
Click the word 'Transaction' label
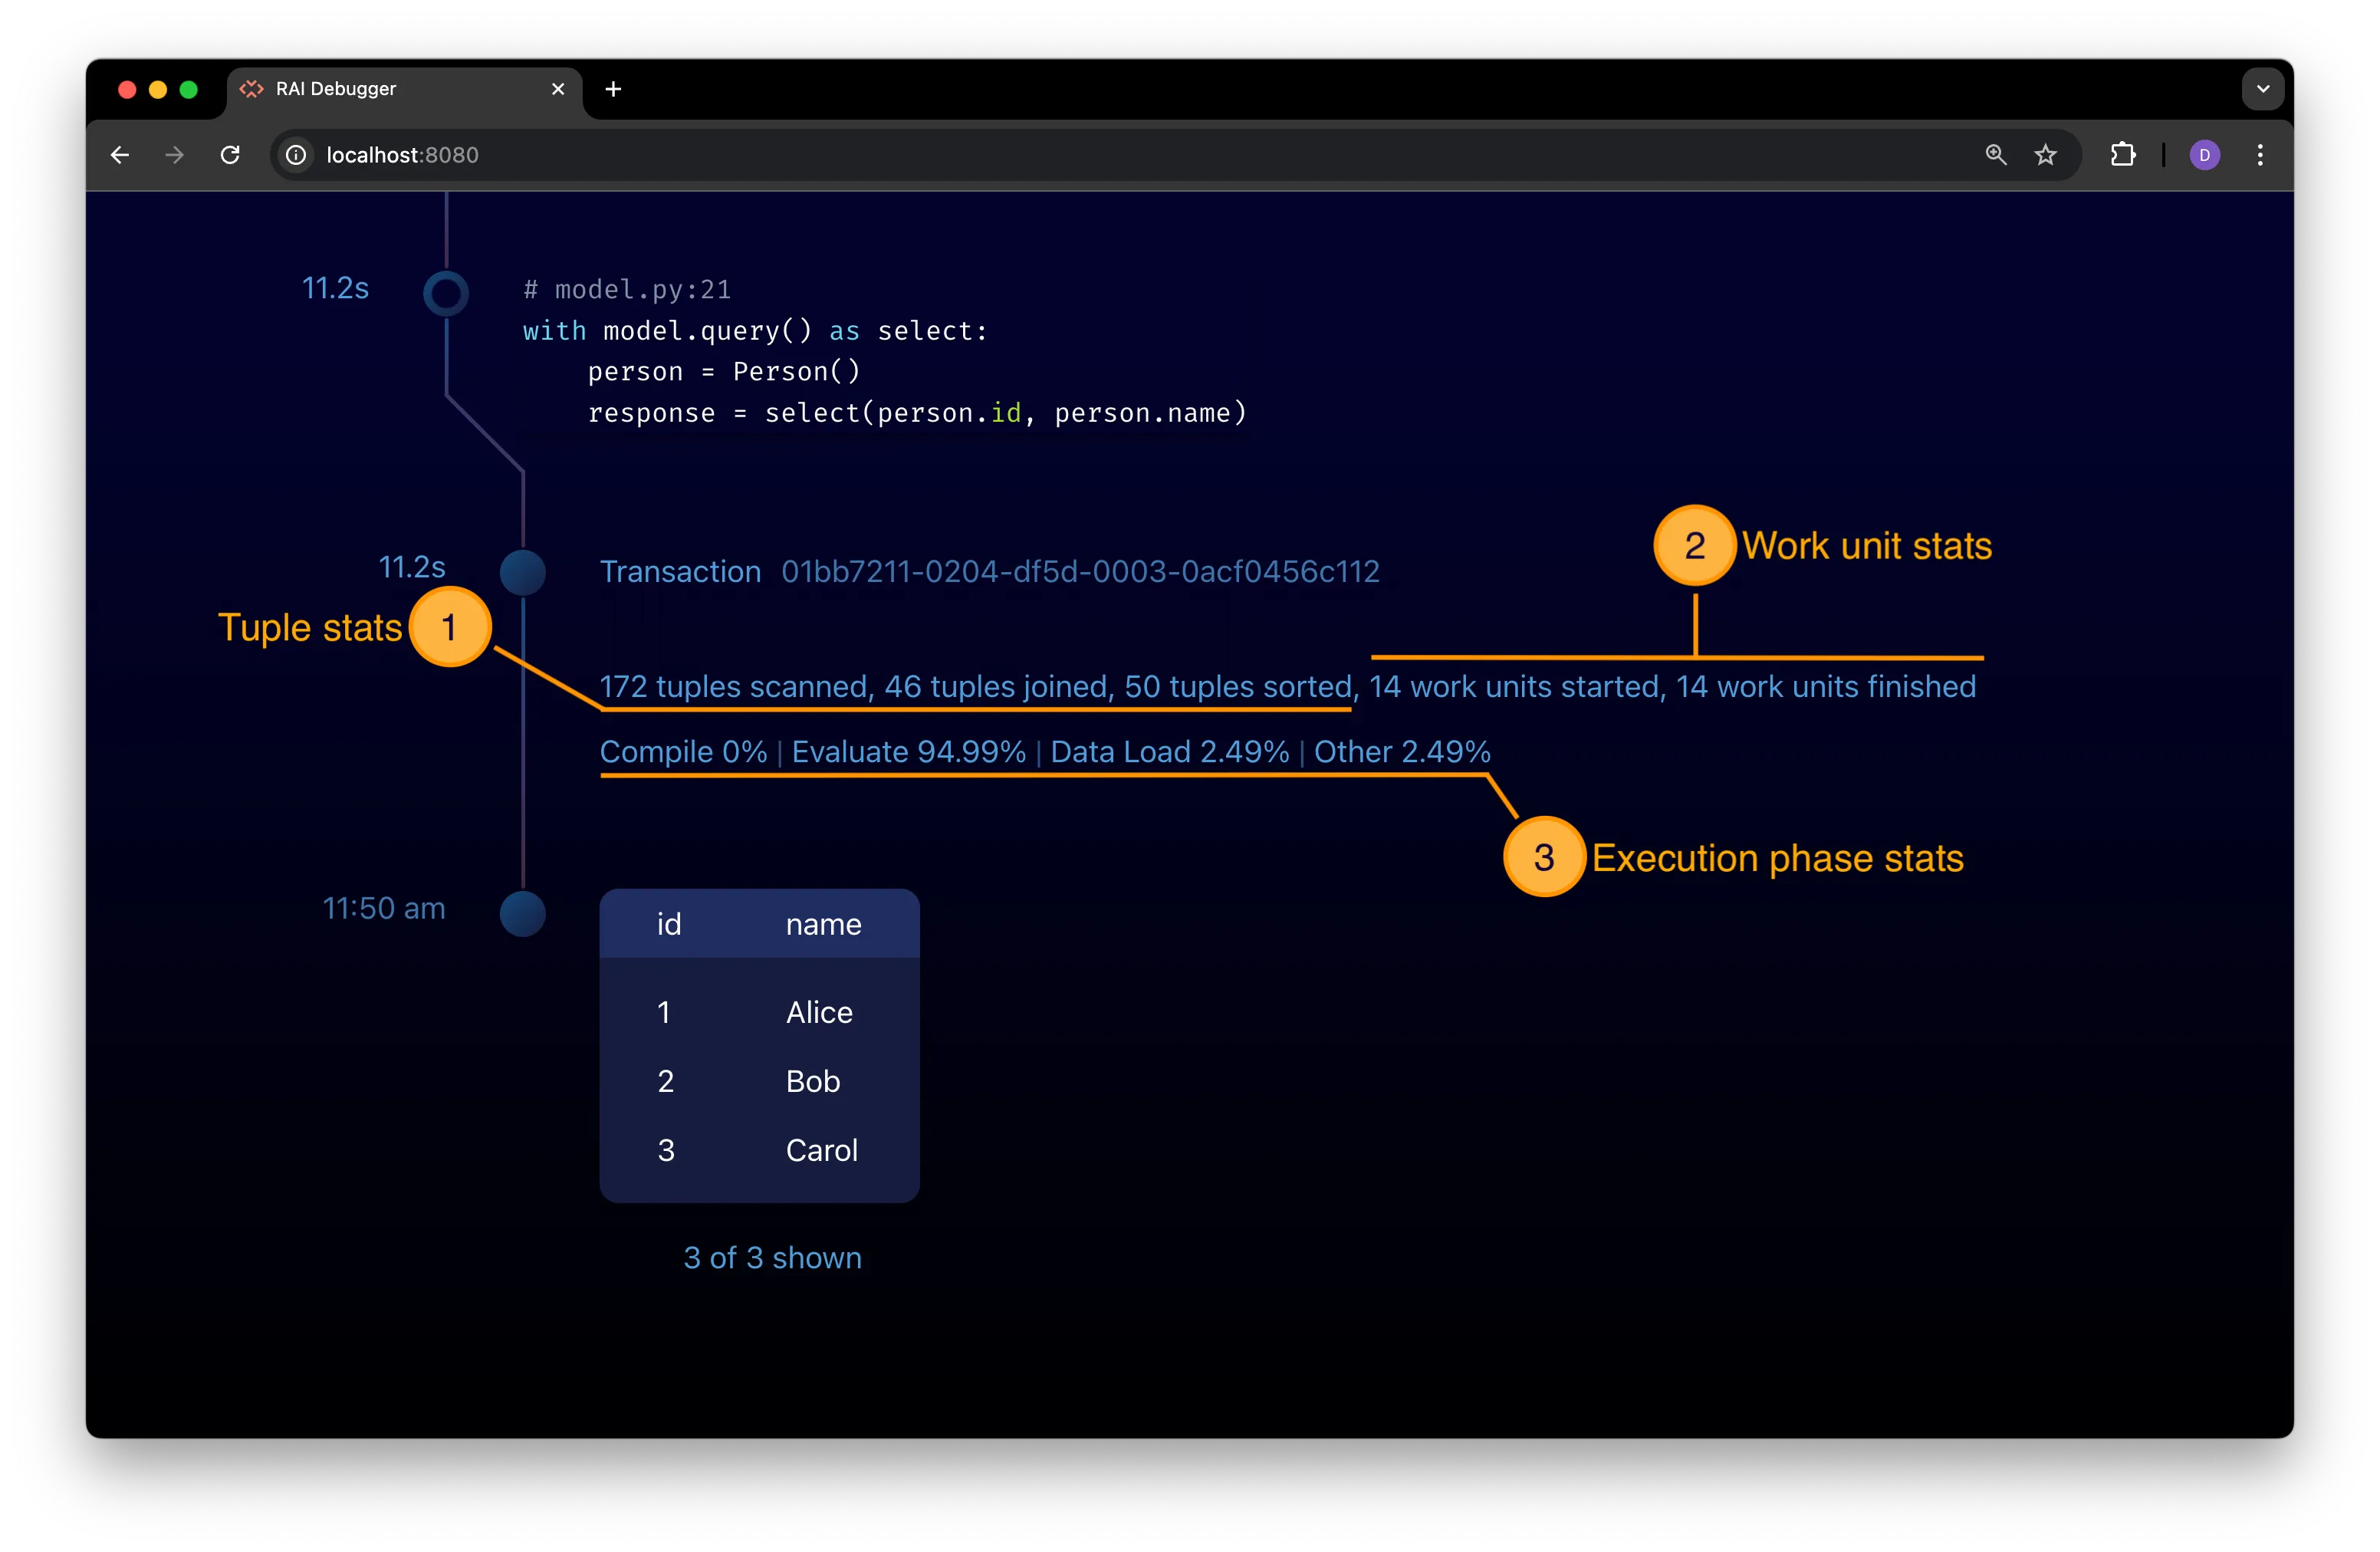(x=680, y=571)
